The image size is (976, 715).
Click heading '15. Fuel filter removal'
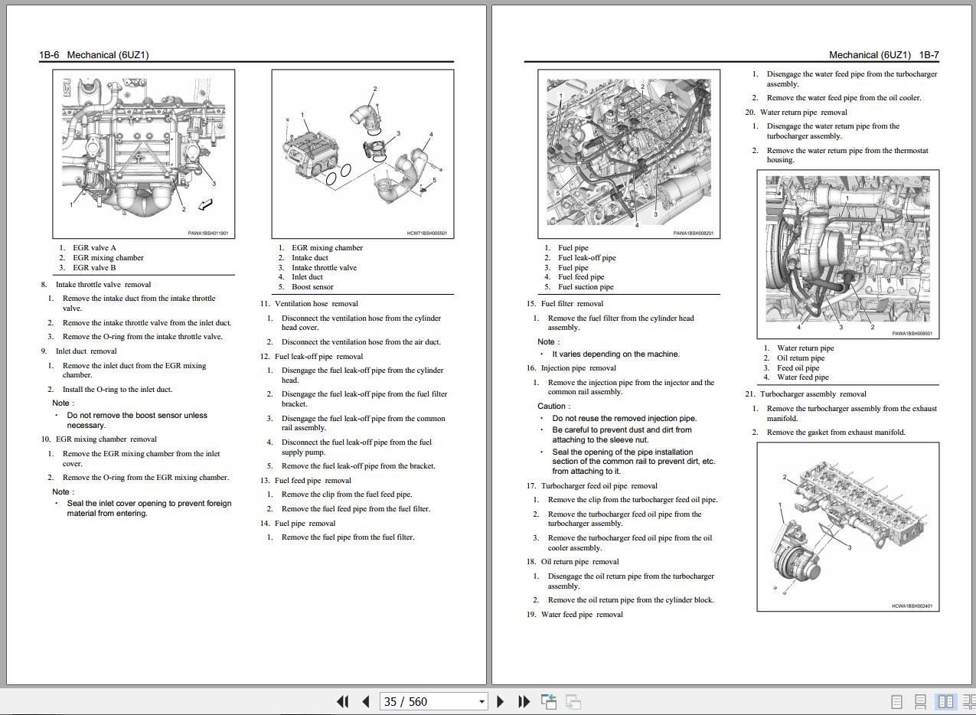(x=565, y=304)
